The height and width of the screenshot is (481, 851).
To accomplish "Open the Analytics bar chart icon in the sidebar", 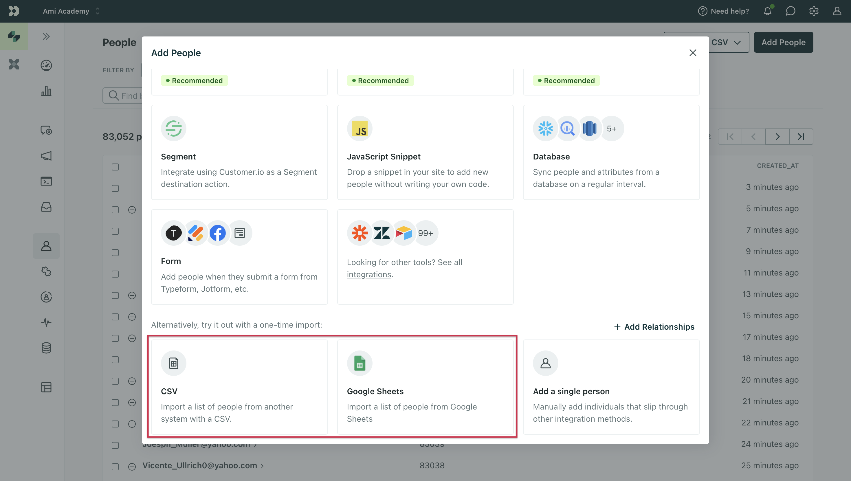I will pyautogui.click(x=46, y=91).
